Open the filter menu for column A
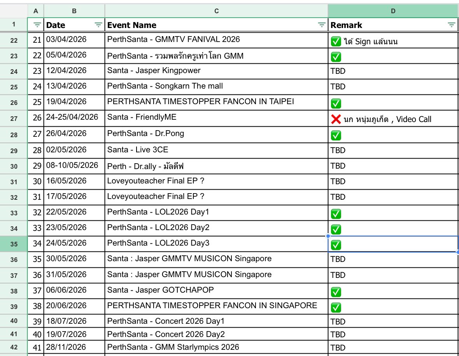This screenshot has height=356, width=459. pos(37,25)
